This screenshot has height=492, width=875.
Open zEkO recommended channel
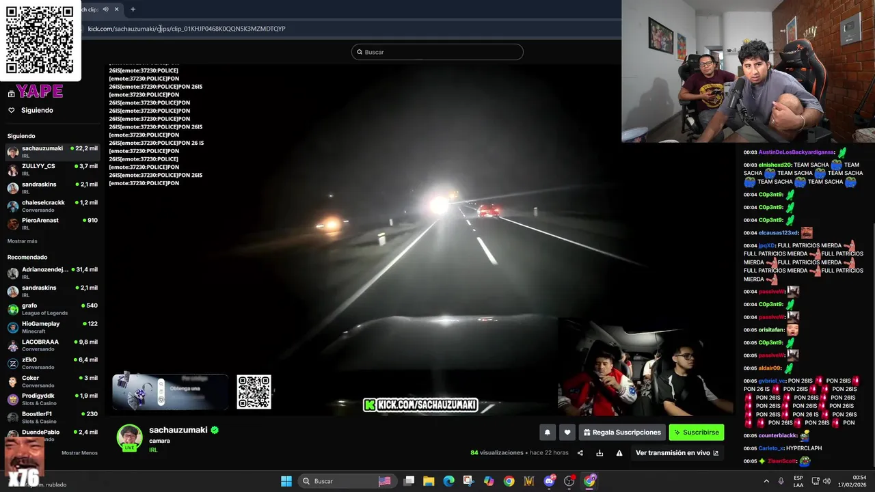click(53, 364)
